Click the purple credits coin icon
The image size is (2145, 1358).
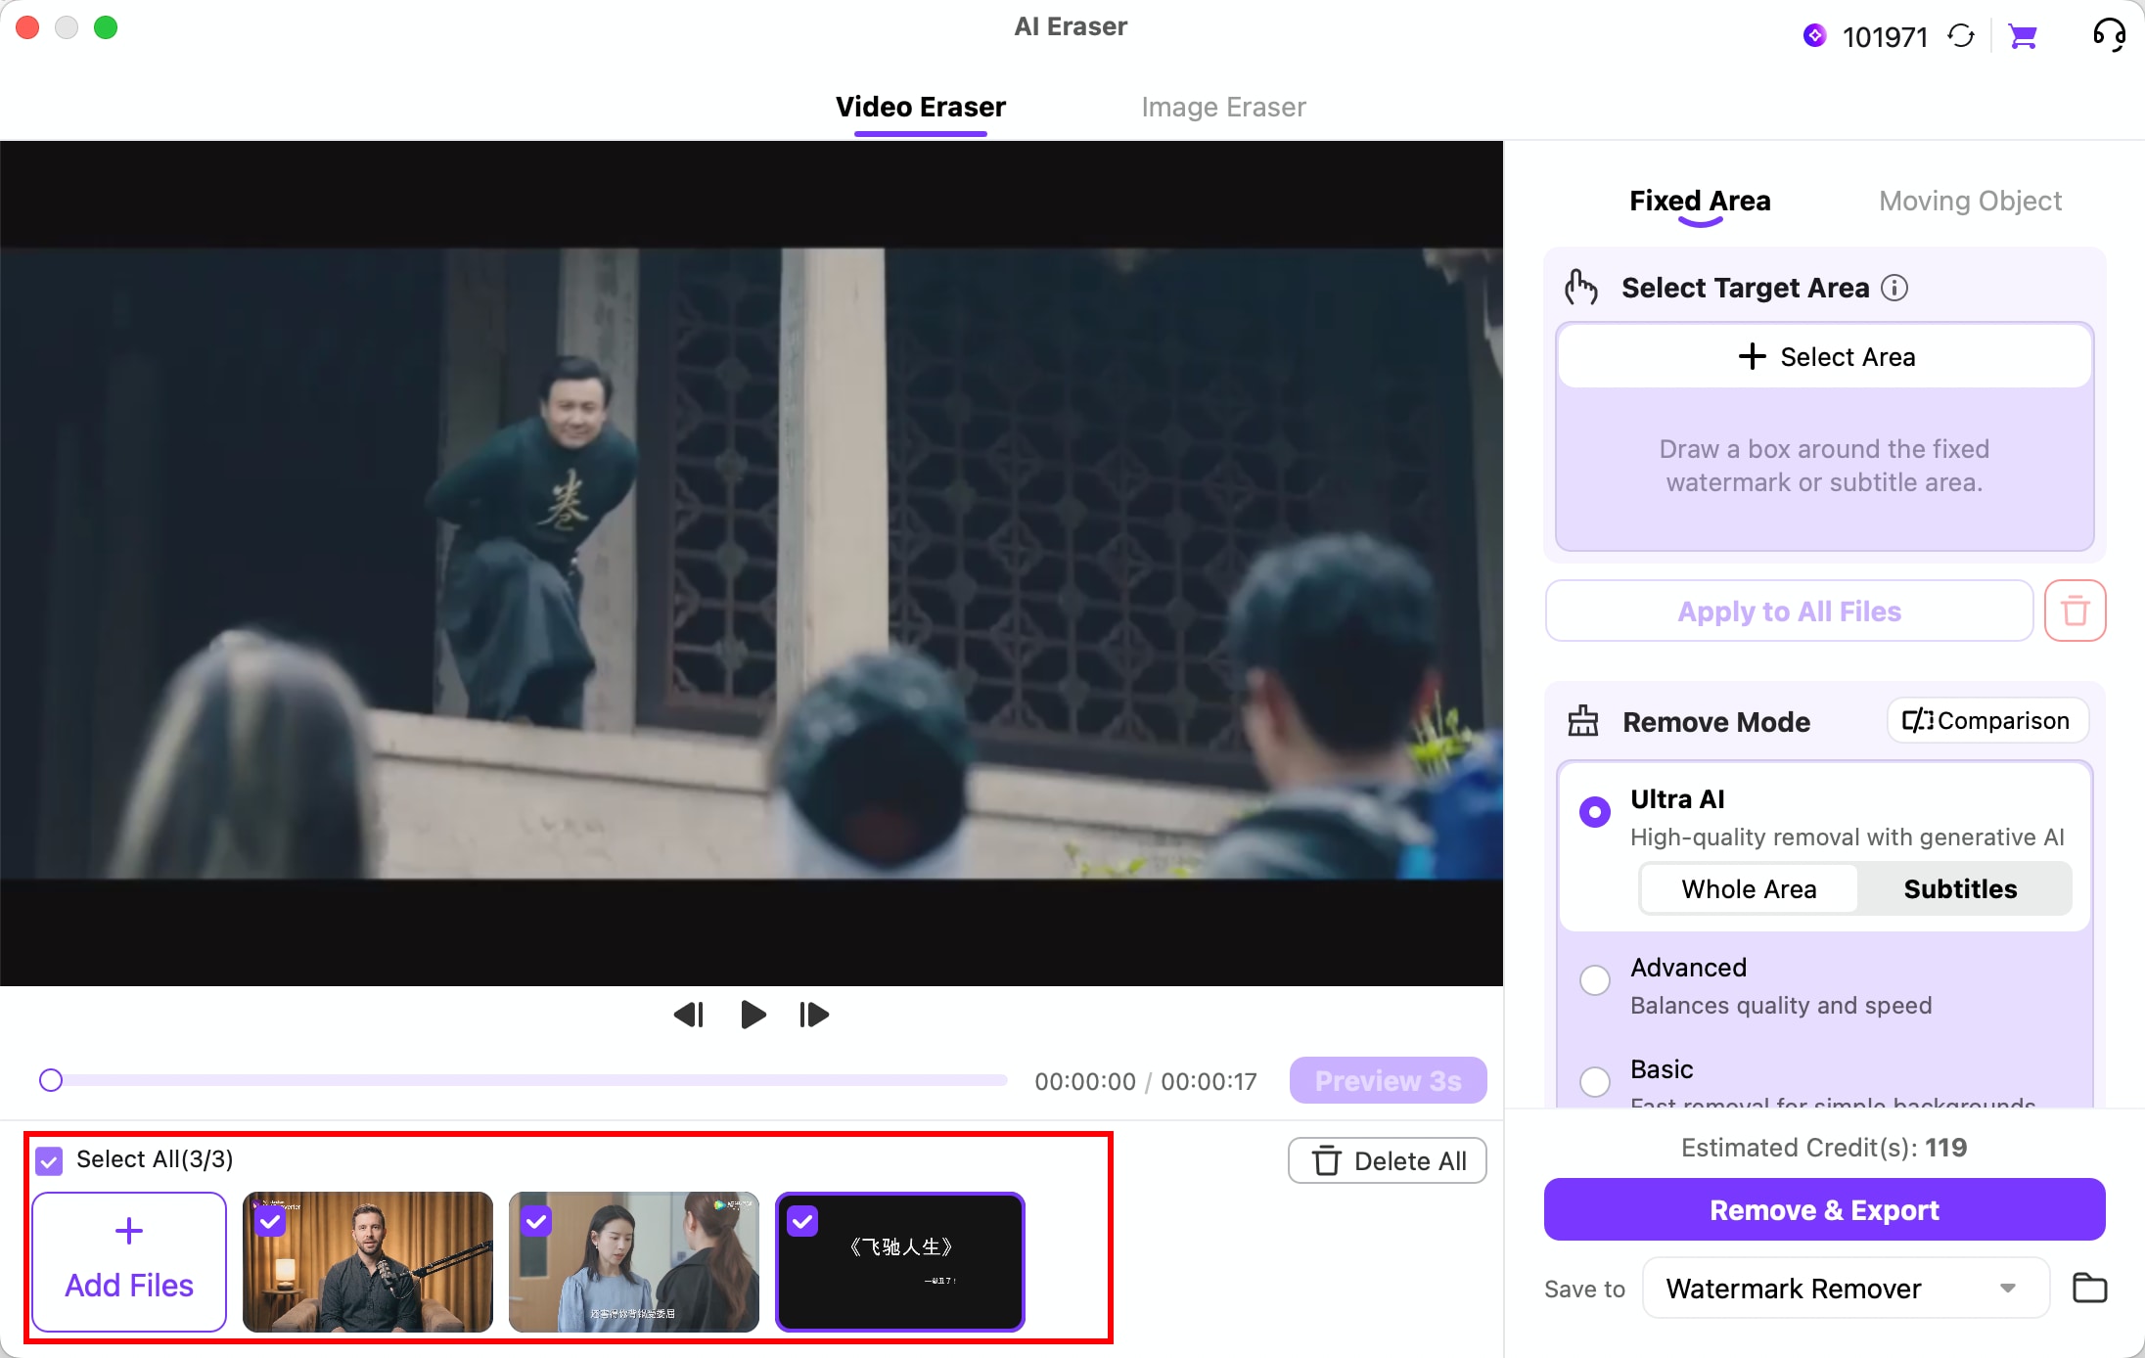1814,35
